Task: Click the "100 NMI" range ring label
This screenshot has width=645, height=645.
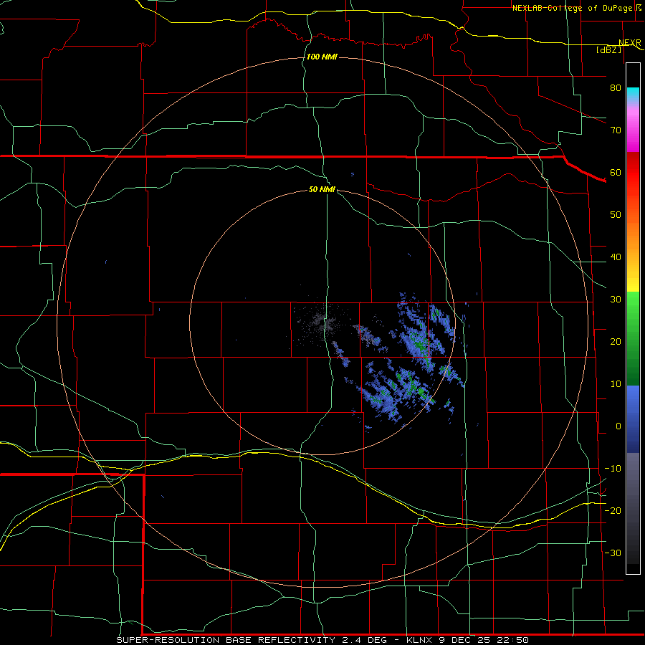Action: click(x=322, y=57)
